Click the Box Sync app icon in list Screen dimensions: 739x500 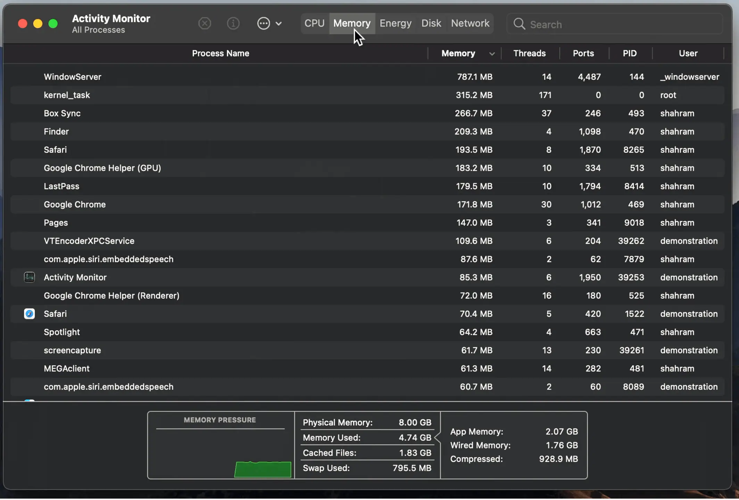coord(30,114)
